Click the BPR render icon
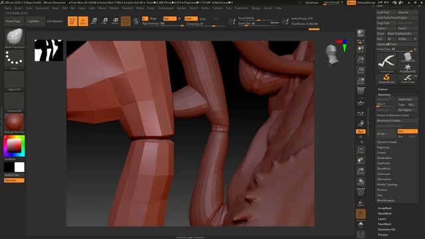425x239 pixels. pyautogui.click(x=361, y=33)
